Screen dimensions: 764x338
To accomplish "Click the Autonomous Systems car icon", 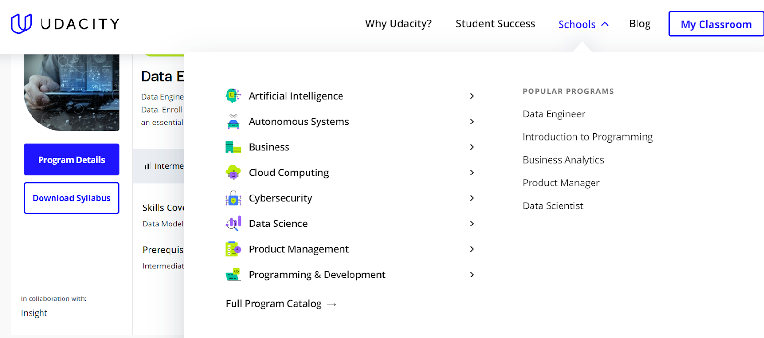I will [x=233, y=122].
